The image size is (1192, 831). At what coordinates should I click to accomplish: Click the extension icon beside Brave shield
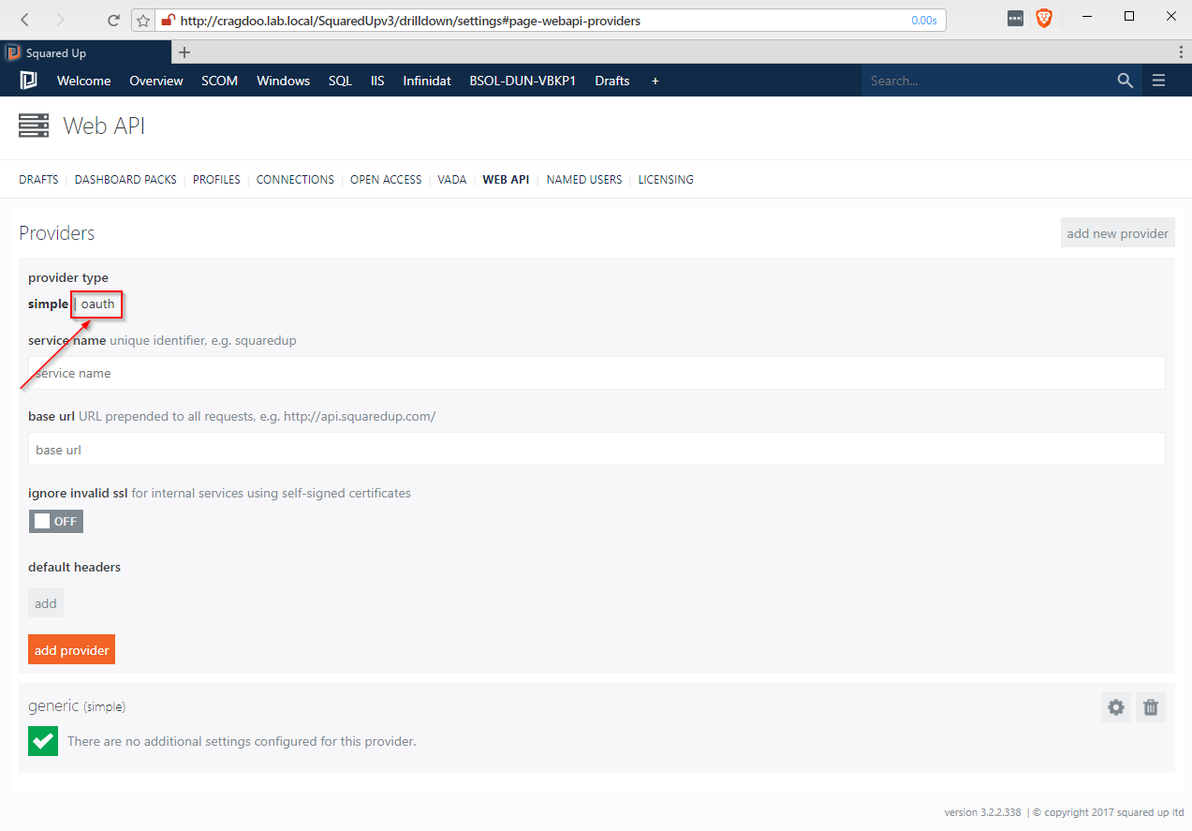(1016, 18)
